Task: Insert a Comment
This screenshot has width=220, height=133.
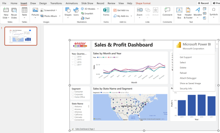Action: 167,12
